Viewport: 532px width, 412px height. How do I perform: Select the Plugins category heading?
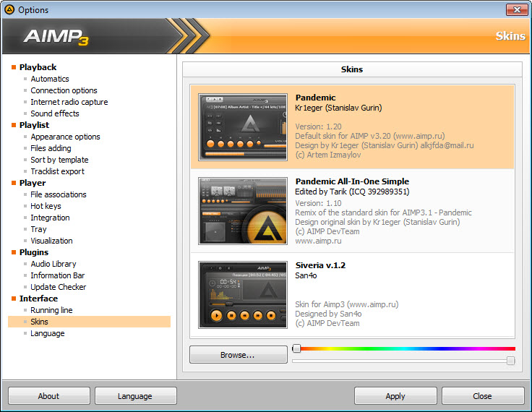(33, 252)
